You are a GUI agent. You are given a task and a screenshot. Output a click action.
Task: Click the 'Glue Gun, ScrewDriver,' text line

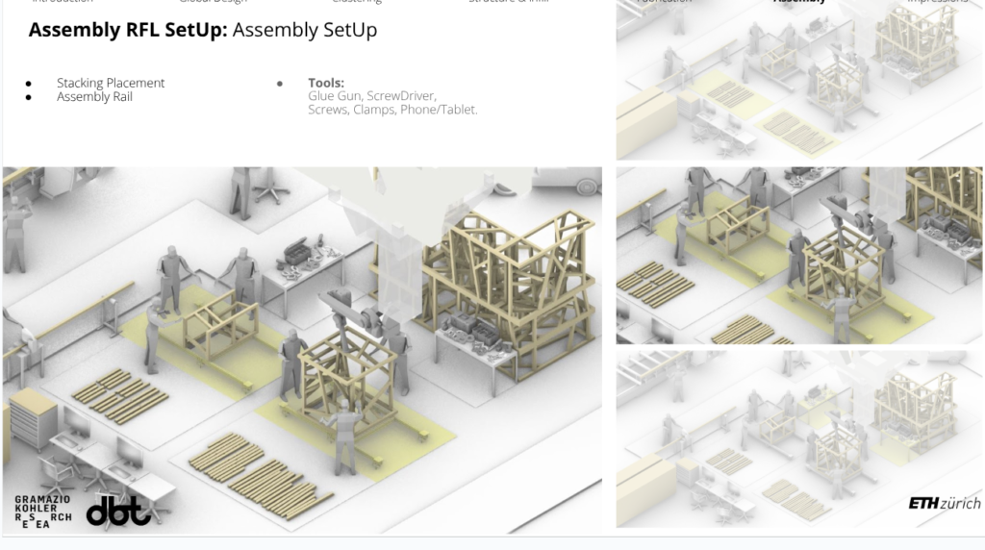click(x=371, y=96)
